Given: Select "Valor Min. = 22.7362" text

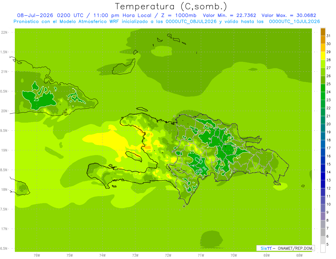Looking at the screenshot, I should 229,15.
